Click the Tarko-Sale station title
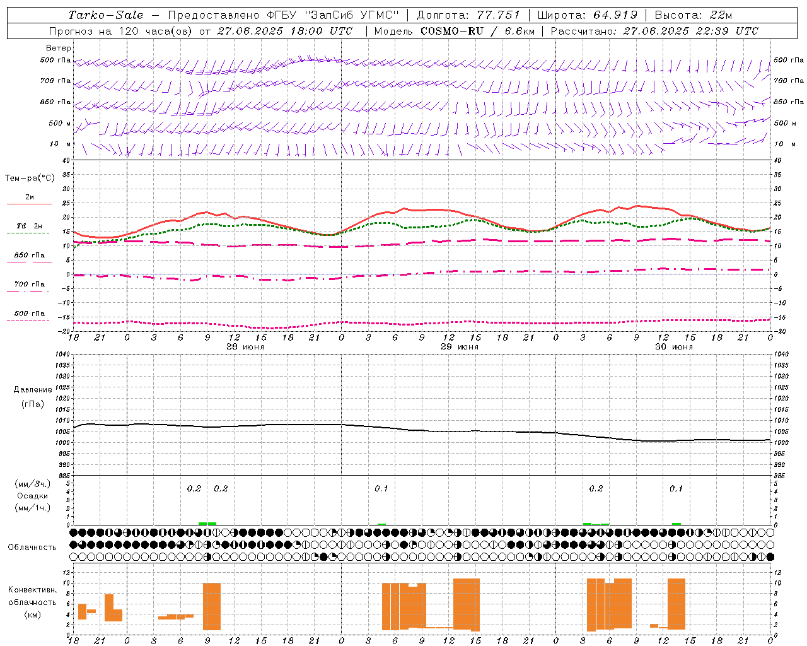Image resolution: width=807 pixels, height=646 pixels. pos(105,15)
